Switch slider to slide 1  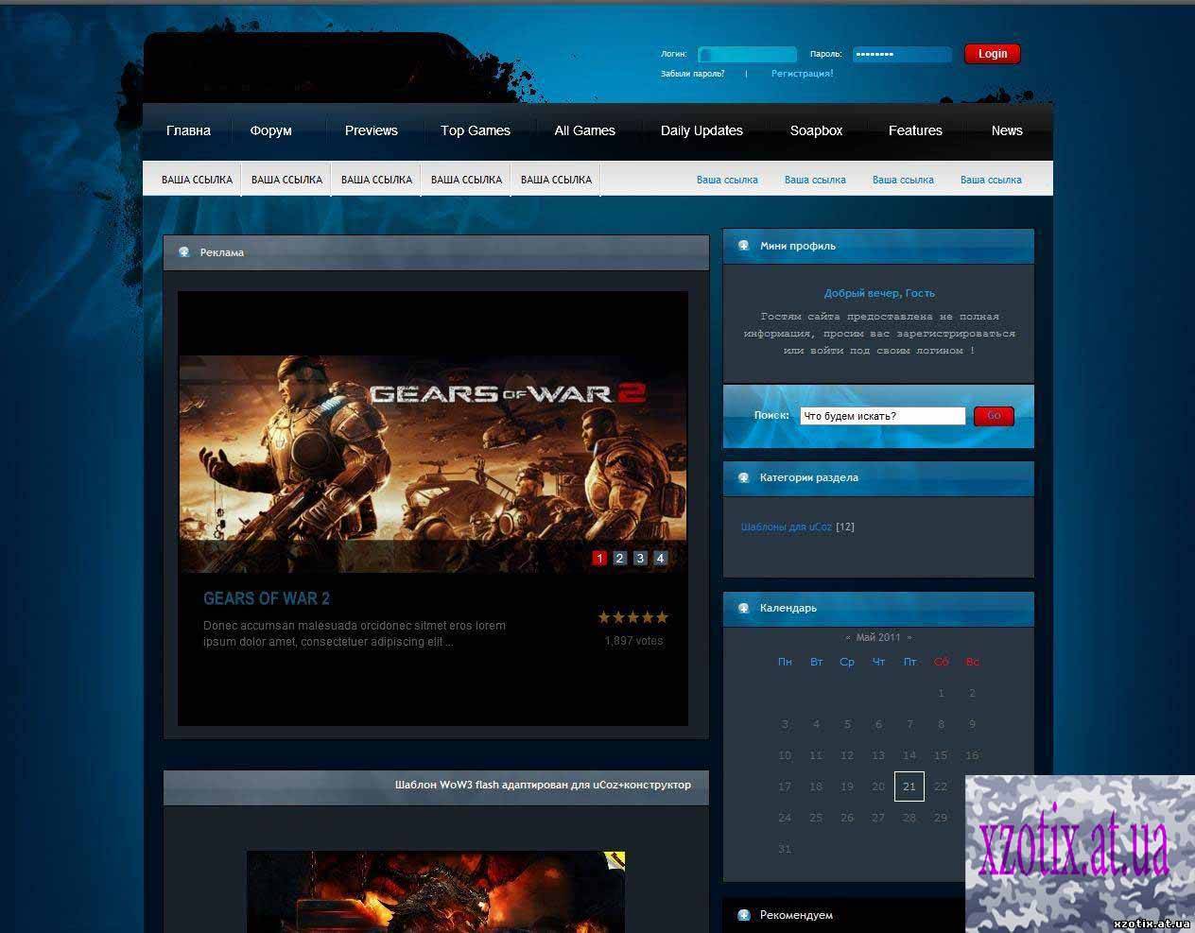[599, 558]
